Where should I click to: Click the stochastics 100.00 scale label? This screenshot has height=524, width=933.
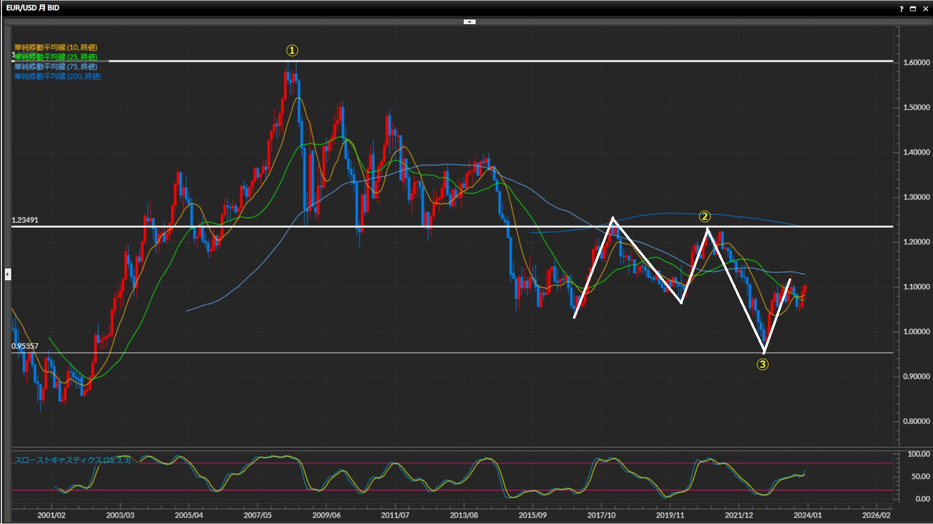point(918,454)
